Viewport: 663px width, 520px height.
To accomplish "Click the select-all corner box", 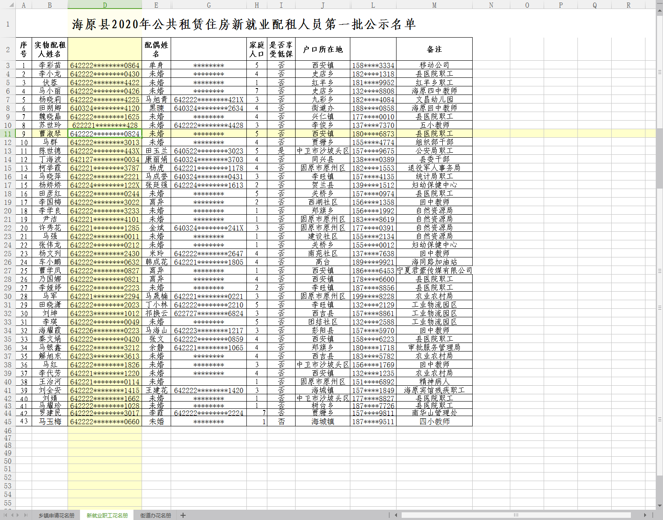I will 8,5.
